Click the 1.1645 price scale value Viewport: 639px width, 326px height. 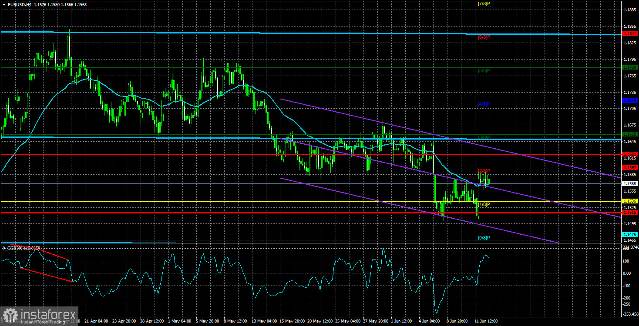click(630, 142)
